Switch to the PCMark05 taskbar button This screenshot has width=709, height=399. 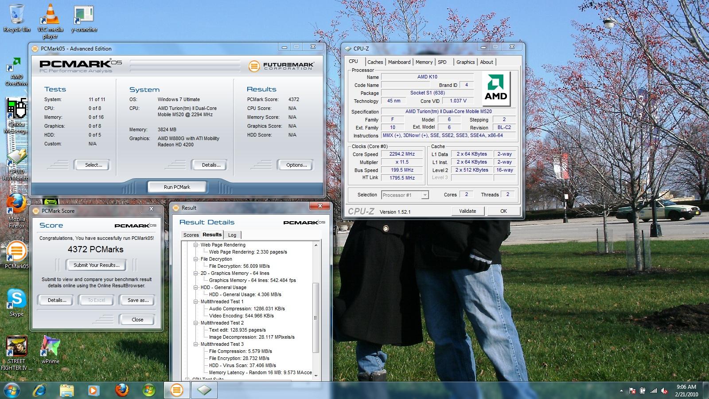[176, 390]
